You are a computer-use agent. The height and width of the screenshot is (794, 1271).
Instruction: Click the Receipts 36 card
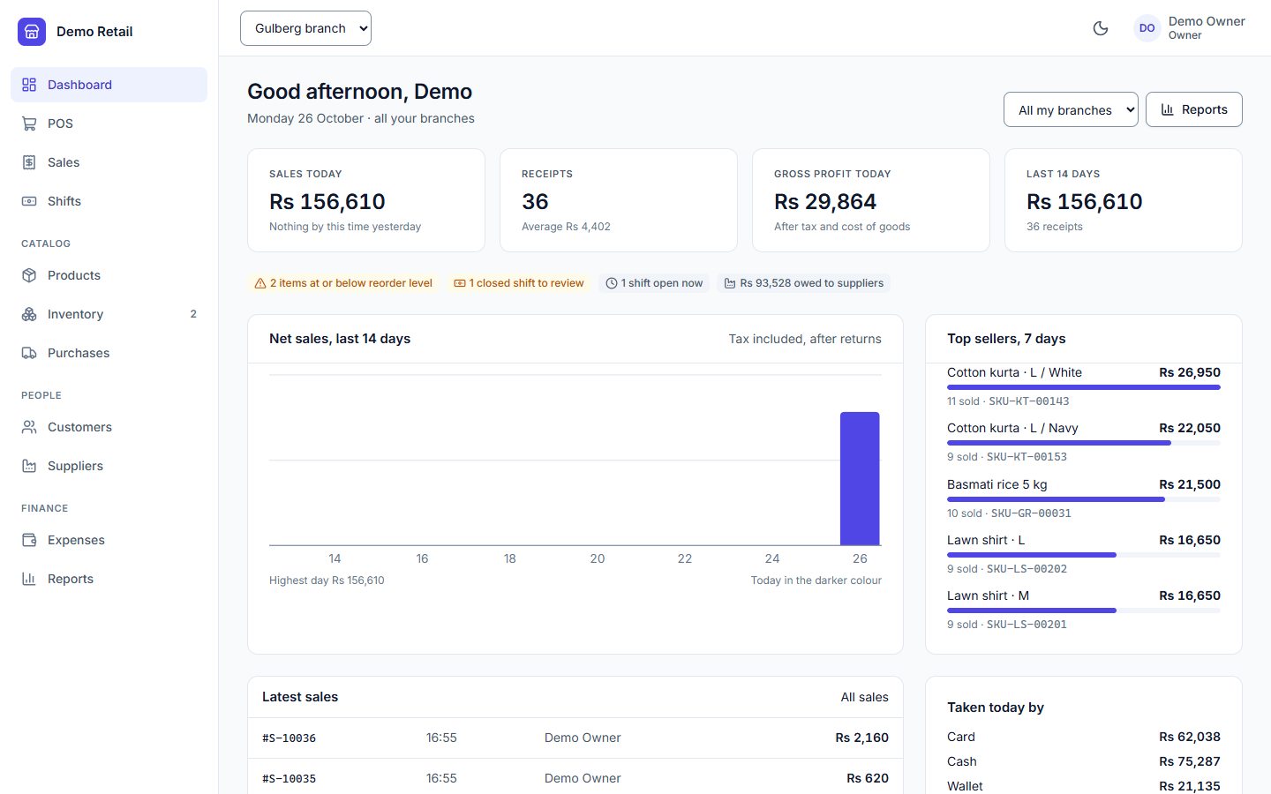tap(619, 200)
